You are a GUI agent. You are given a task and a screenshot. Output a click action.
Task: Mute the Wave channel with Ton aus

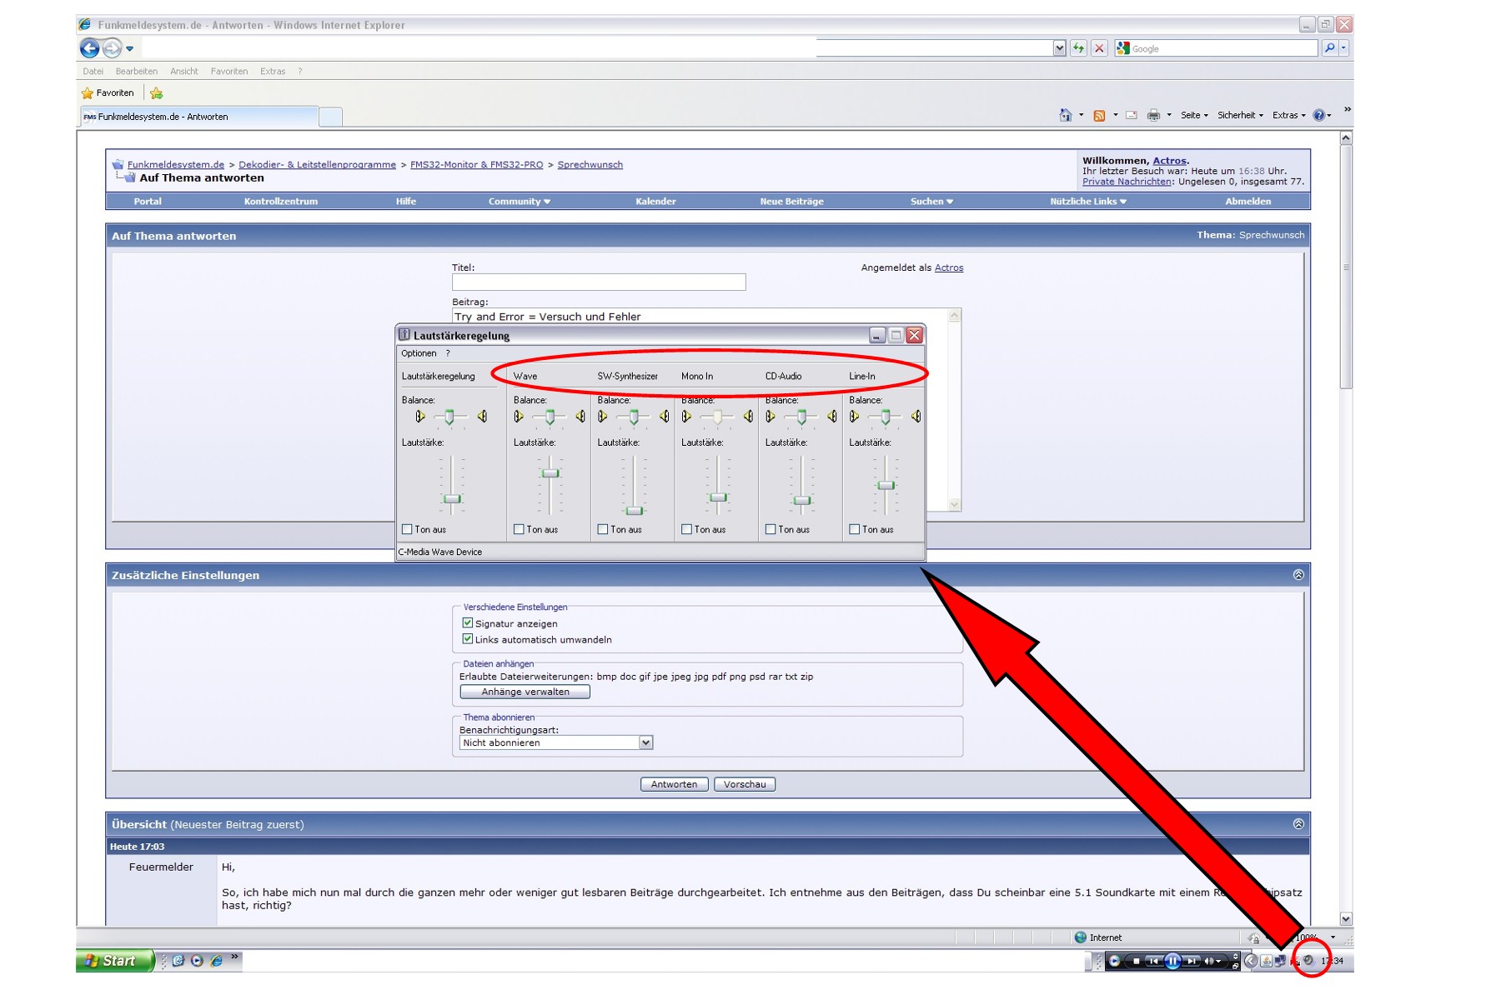(519, 529)
